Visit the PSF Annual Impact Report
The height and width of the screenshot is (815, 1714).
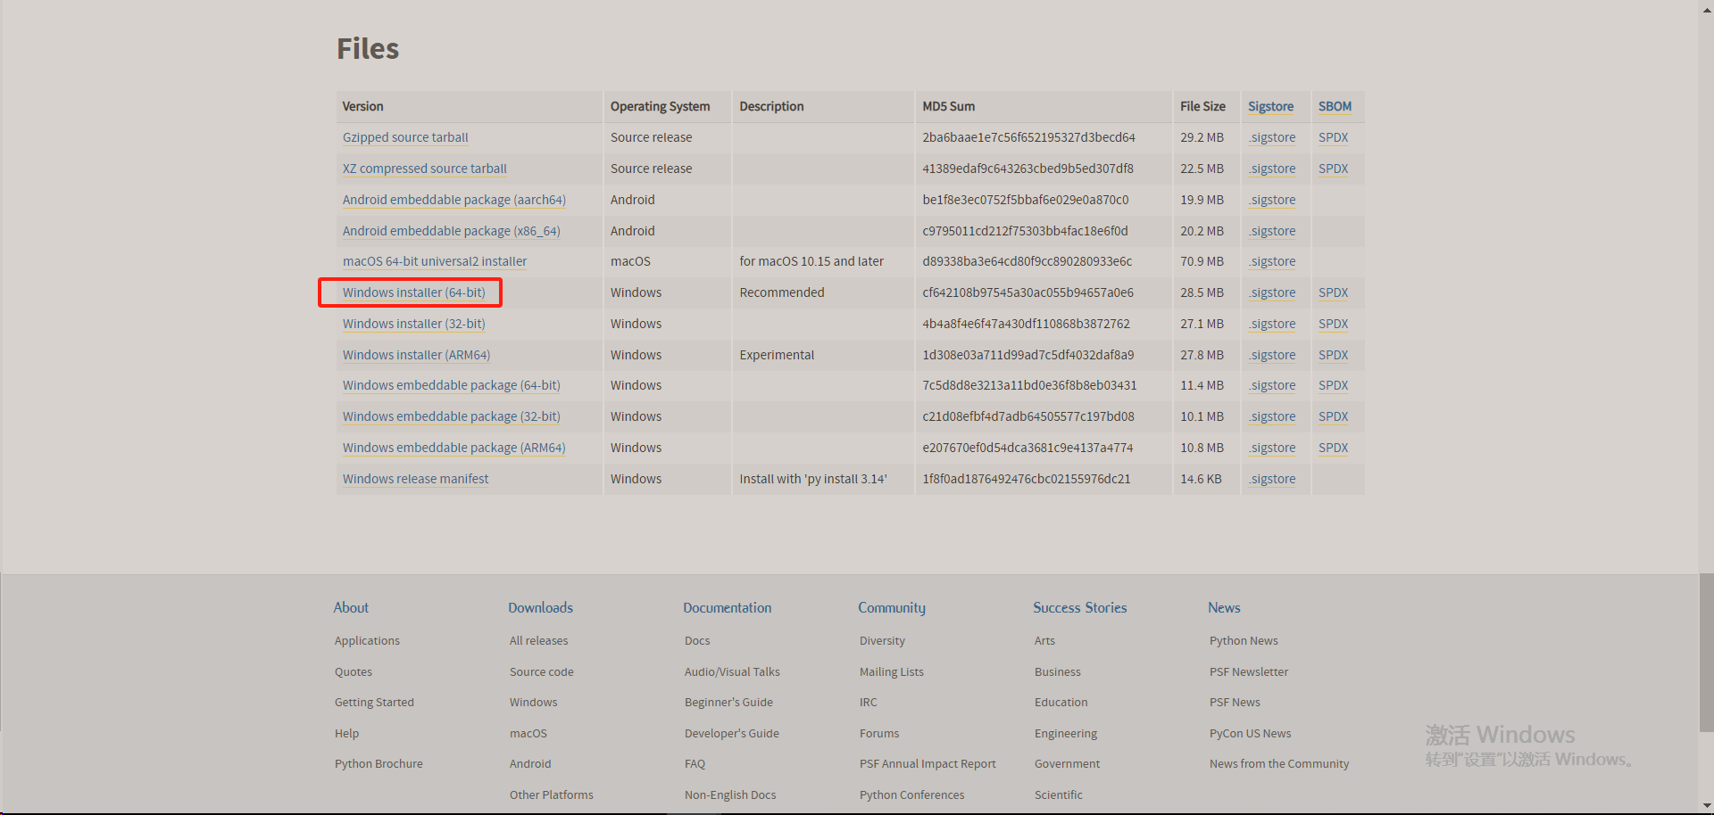click(927, 763)
